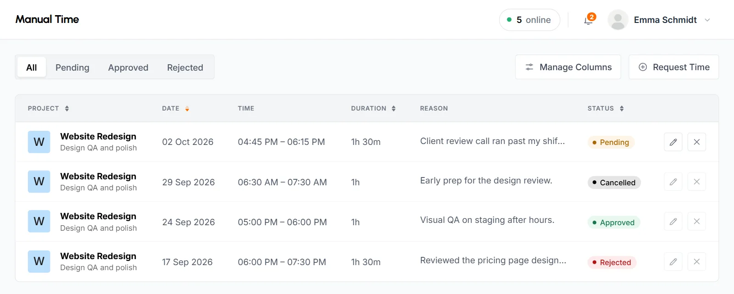Click the Approved status badge in the table

pyautogui.click(x=614, y=222)
